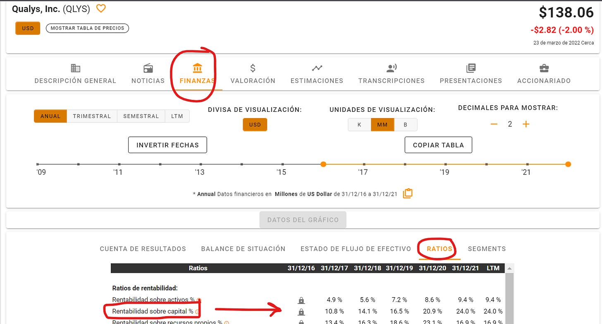
Task: Switch to Estado de Flujo de Efectivo tab
Action: pos(356,249)
